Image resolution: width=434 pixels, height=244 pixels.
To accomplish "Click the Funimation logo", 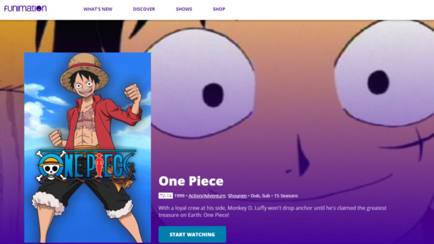I will point(25,8).
